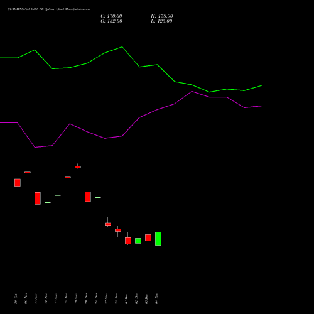Click the 01 Dec date label
The height and width of the screenshot is (314, 314).
tap(126, 298)
